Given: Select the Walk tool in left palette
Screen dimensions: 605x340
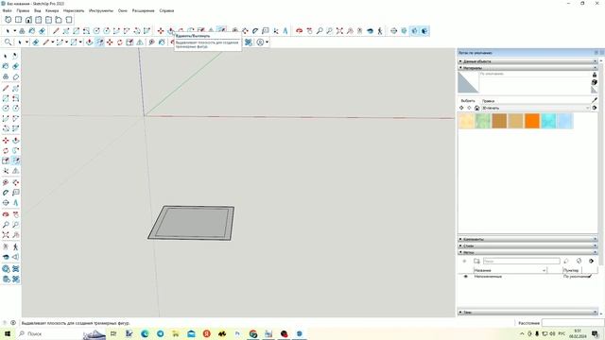Looking at the screenshot, I should tap(15, 246).
